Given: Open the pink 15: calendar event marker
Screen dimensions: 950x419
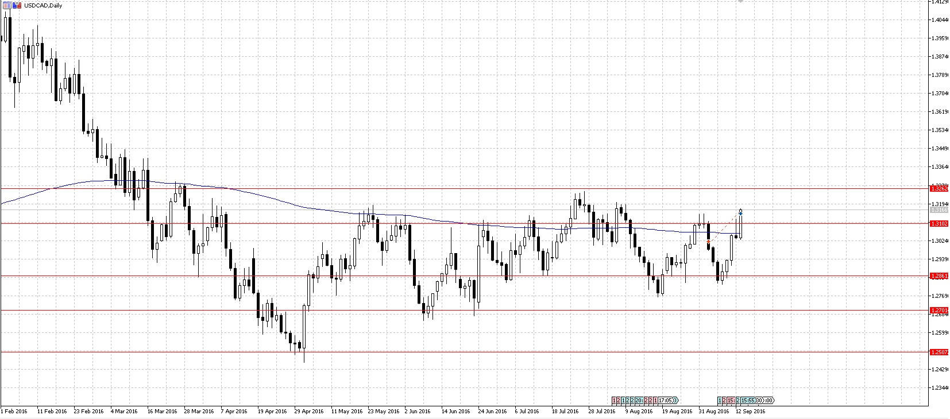Looking at the screenshot, I should (x=731, y=400).
